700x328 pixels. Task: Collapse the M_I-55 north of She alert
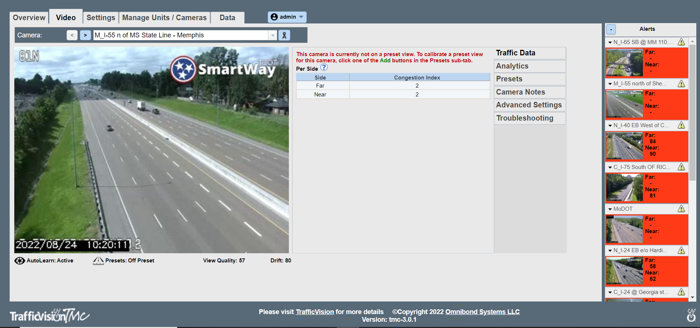(x=610, y=84)
